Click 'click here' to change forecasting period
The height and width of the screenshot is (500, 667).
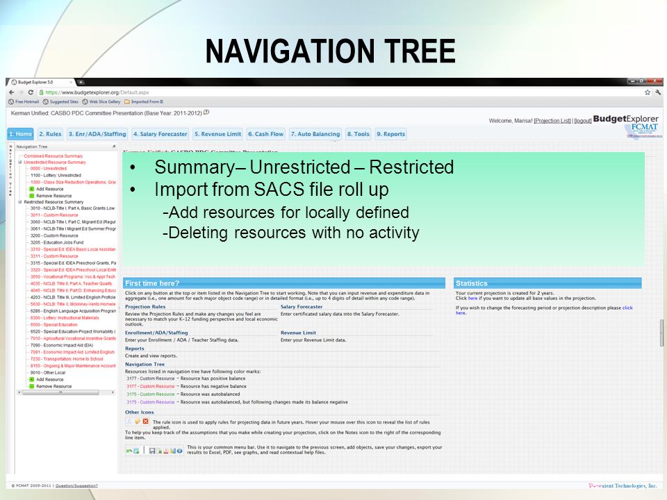627,308
